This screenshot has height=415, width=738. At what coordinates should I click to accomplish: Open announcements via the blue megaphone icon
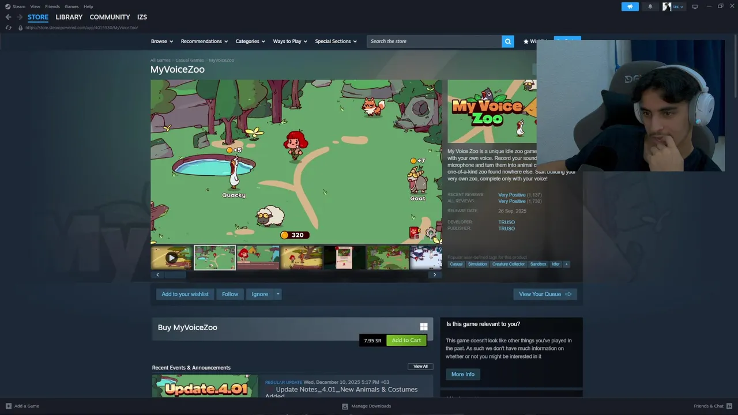click(x=630, y=6)
